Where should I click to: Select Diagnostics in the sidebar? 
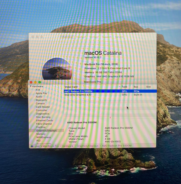click(x=43, y=114)
